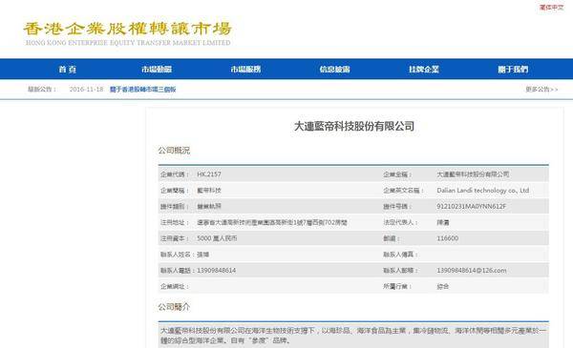
Task: Click the contact phone 13909848614
Action: (217, 271)
